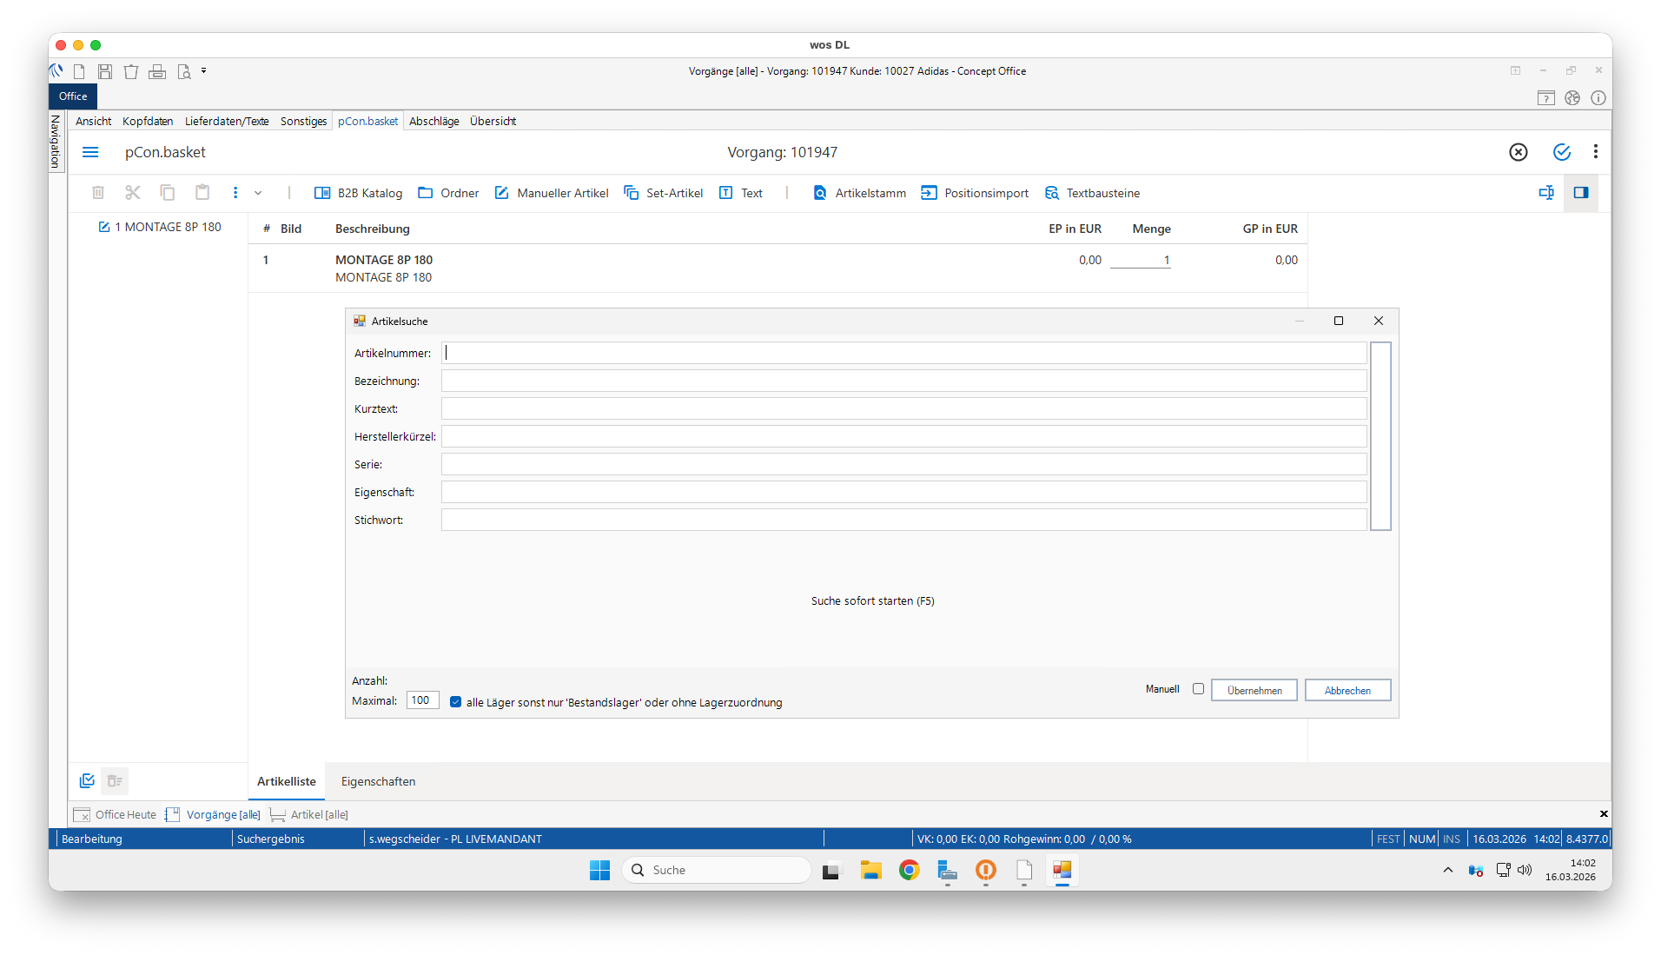The height and width of the screenshot is (955, 1661).
Task: Open the Eigenschaften tab
Action: coord(378,781)
